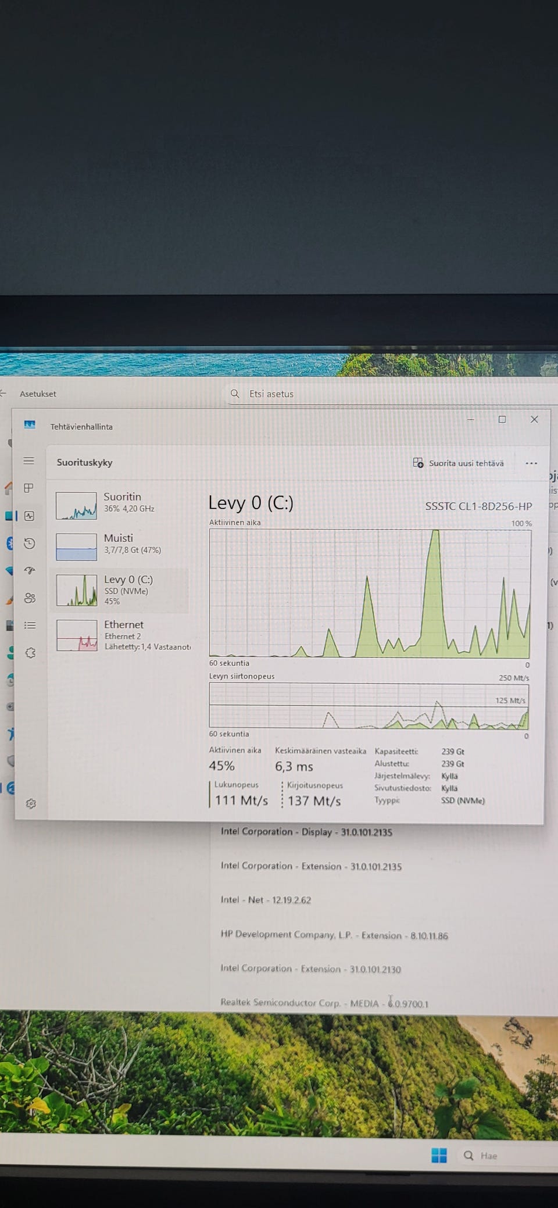Click HP Development Company Extension 8.10.11.86 entry
558x1208 pixels.
tap(334, 935)
